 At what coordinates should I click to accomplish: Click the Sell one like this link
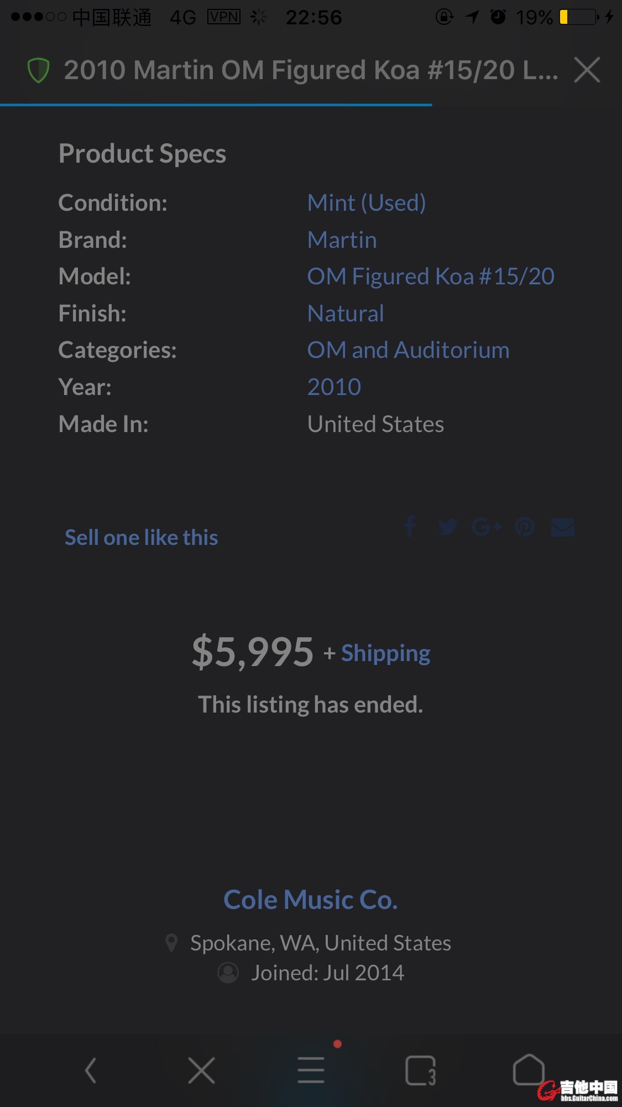point(142,537)
